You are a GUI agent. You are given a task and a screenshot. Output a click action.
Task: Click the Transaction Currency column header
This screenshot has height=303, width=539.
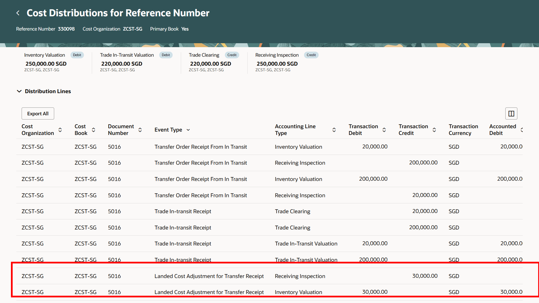[463, 130]
